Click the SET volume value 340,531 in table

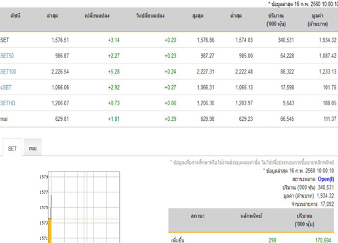tap(286, 40)
